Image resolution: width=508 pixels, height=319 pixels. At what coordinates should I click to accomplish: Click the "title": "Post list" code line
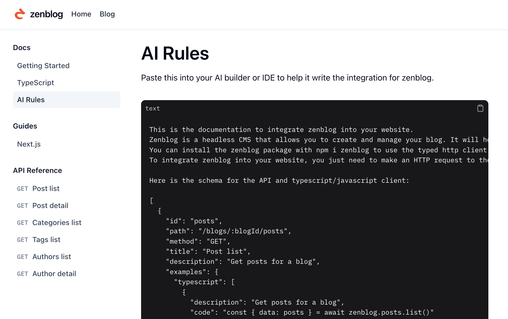208,252
